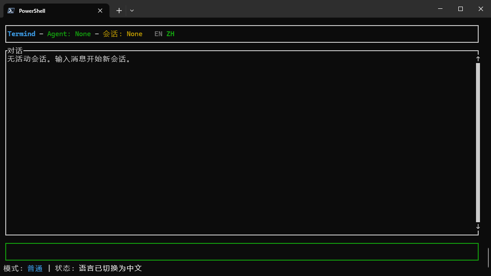Viewport: 491px width, 276px height.
Task: Select the Agent: None indicator
Action: (x=69, y=34)
